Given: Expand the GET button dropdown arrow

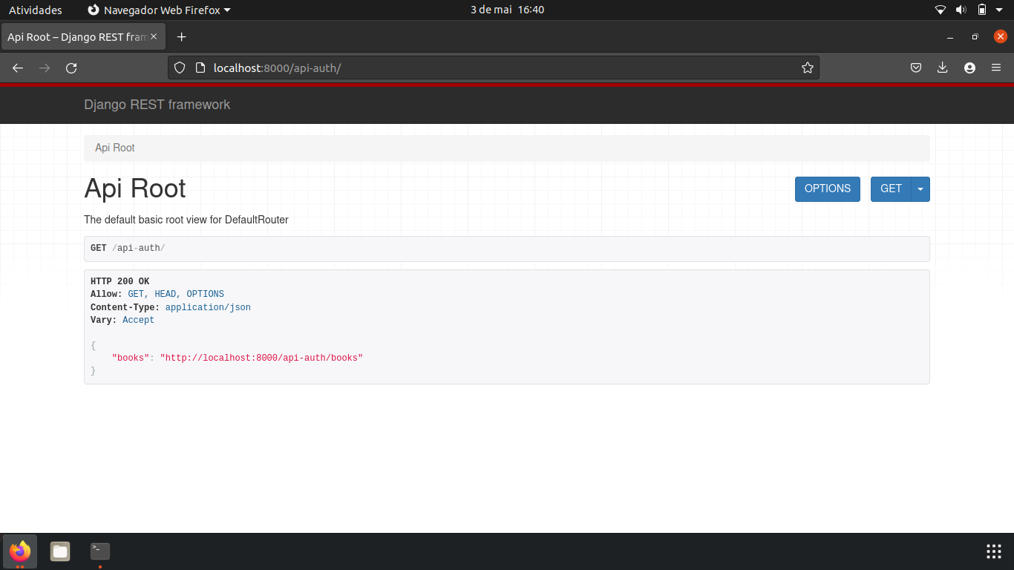Looking at the screenshot, I should [x=920, y=189].
